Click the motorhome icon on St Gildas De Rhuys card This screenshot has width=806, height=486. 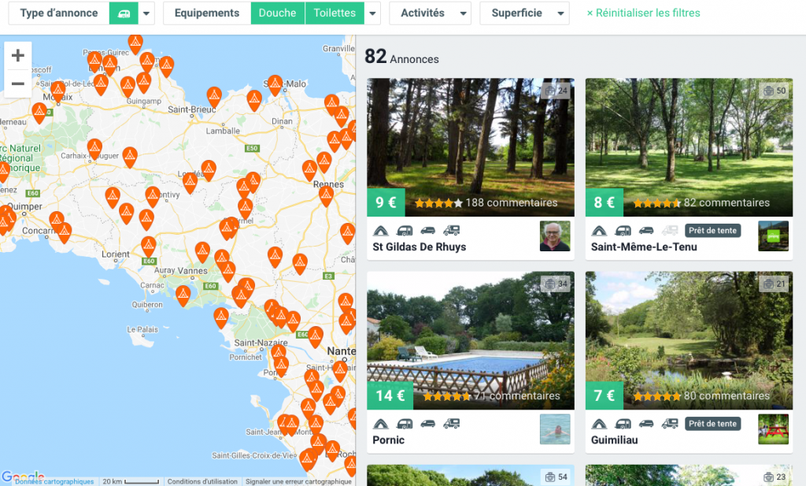pos(451,231)
